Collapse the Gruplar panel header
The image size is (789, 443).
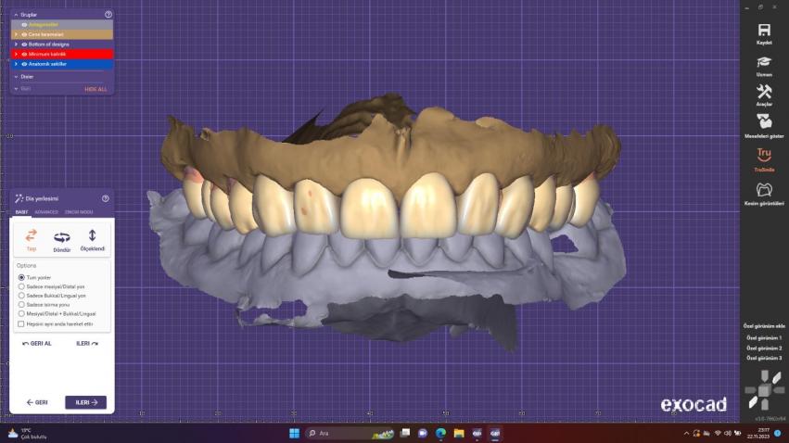tap(15, 15)
